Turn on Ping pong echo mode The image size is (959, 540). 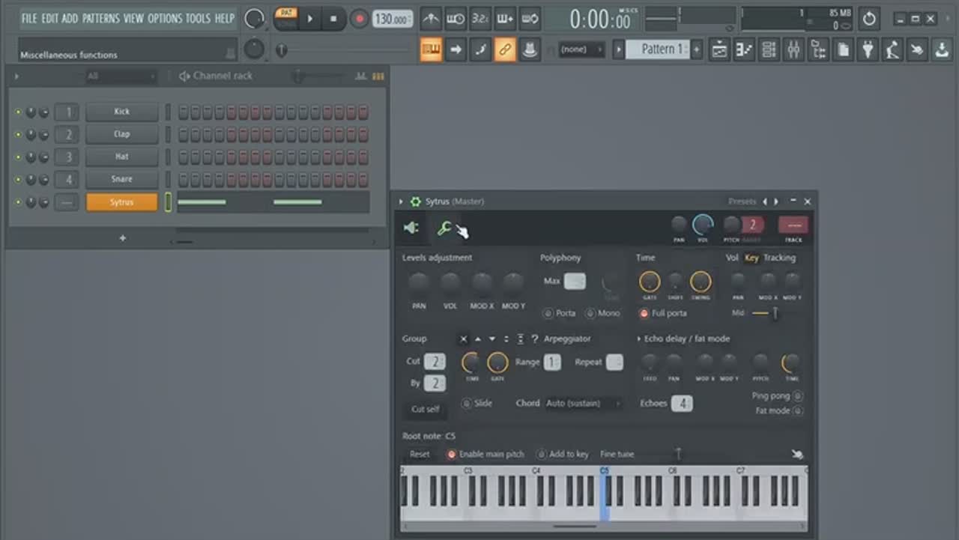[797, 396]
